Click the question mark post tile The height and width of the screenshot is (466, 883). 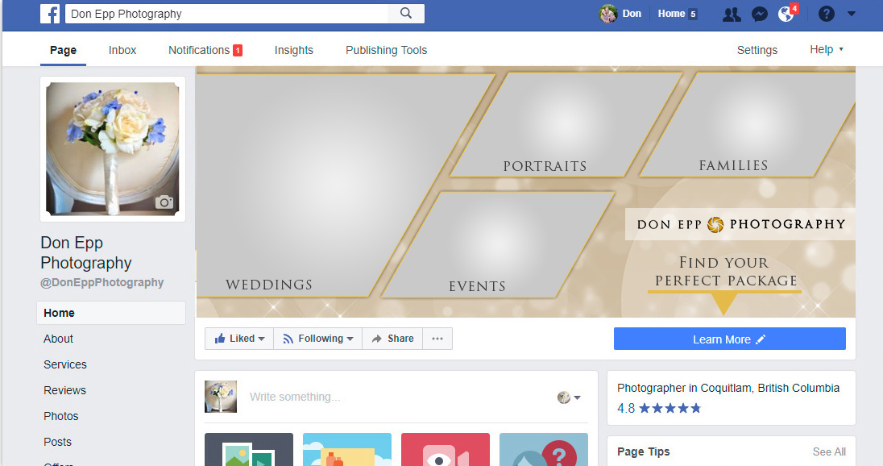tap(544, 450)
